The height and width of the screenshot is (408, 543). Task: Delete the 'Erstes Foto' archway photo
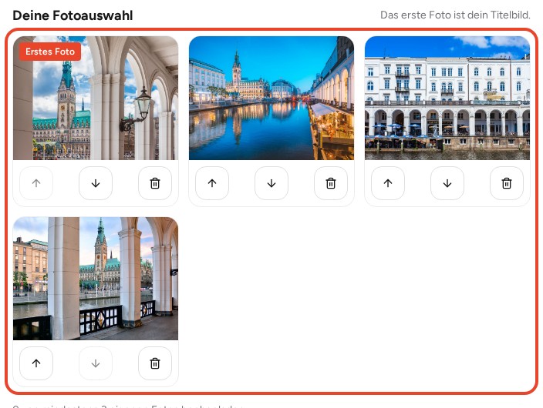[155, 183]
